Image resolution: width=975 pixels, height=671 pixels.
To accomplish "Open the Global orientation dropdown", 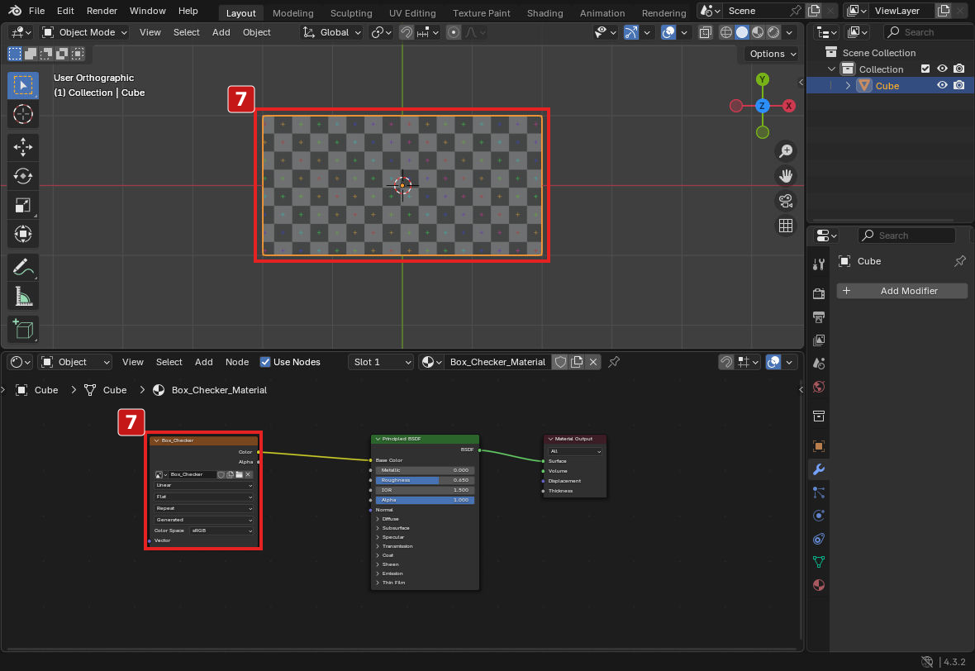I will tap(331, 32).
